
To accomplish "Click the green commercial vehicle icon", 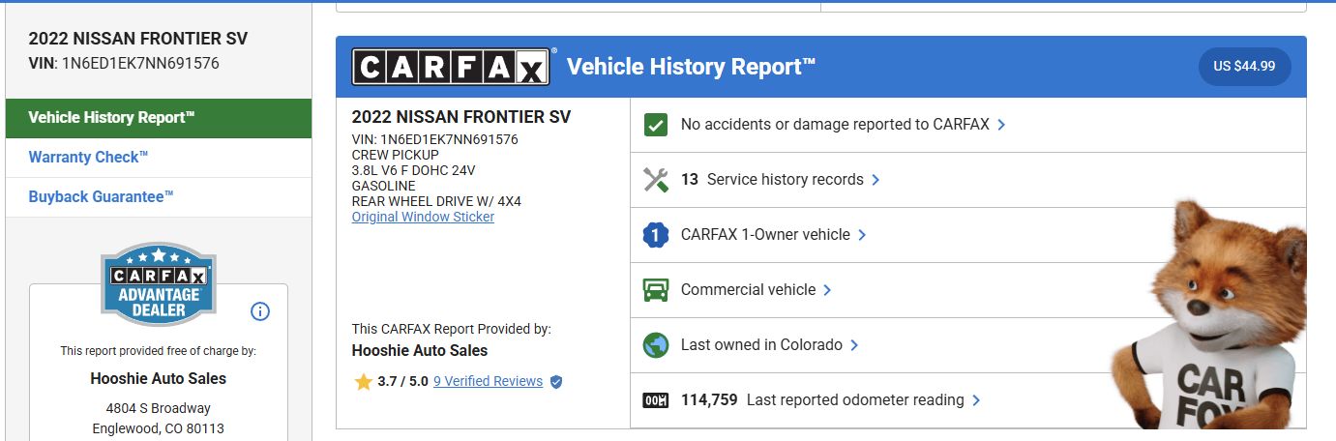I will (x=656, y=290).
